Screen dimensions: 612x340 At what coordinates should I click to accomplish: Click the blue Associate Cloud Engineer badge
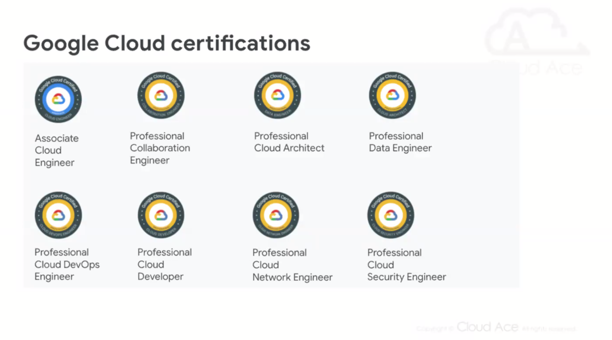tap(58, 99)
